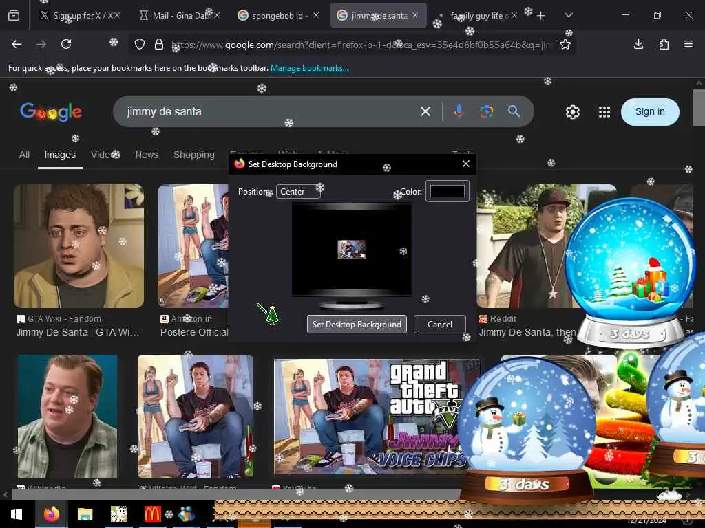Open the McDonald's taskbar icon

click(152, 514)
